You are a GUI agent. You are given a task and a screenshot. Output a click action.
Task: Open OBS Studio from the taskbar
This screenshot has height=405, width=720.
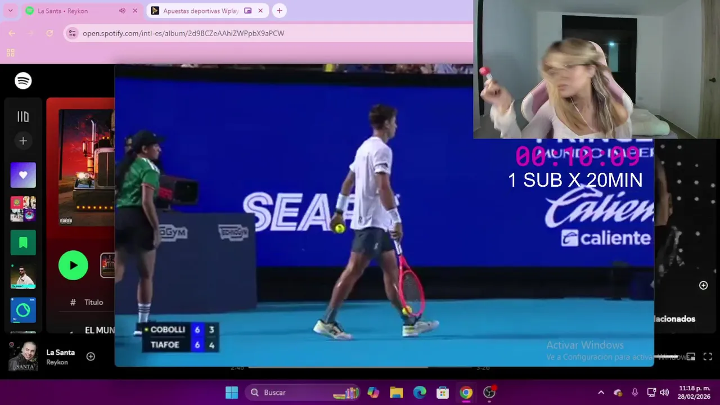click(x=489, y=393)
